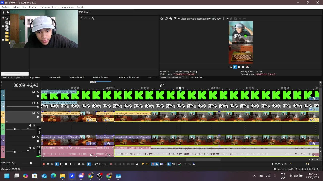Stop playback in timeline transport bar
Screen dimensions: 323x181
[66, 164]
